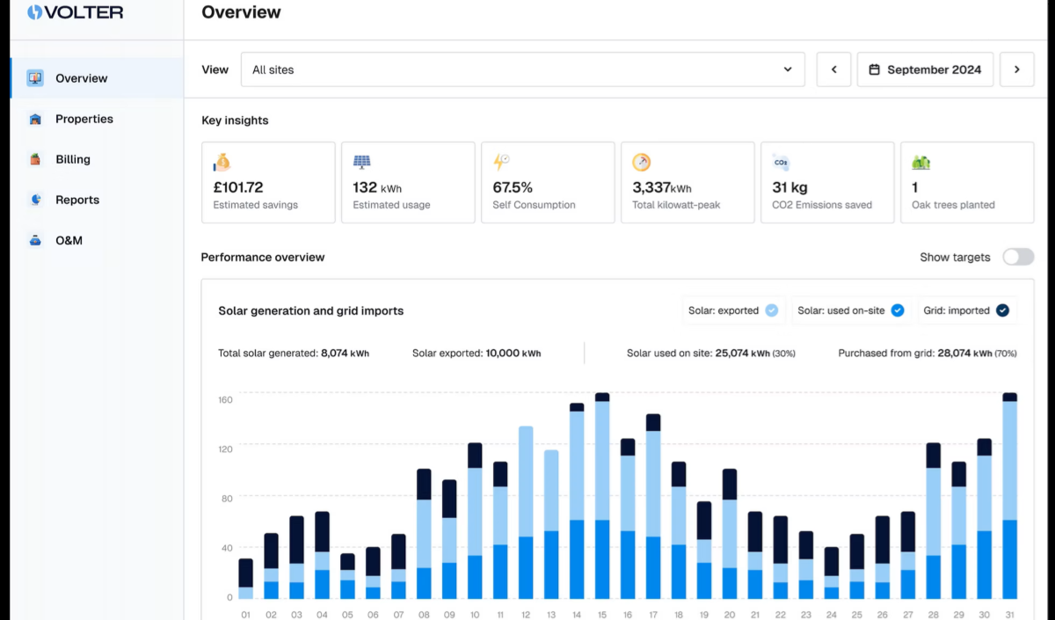
Task: Click the Properties building icon in sidebar
Action: (x=35, y=119)
